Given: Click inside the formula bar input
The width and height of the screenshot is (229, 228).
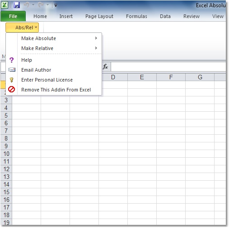Looking at the screenshot, I should point(168,67).
